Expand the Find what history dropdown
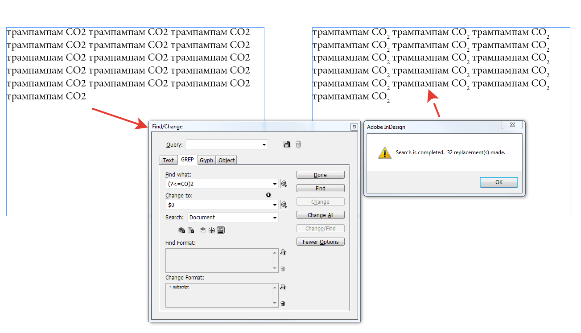Image resolution: width=581 pixels, height=333 pixels. tap(275, 184)
